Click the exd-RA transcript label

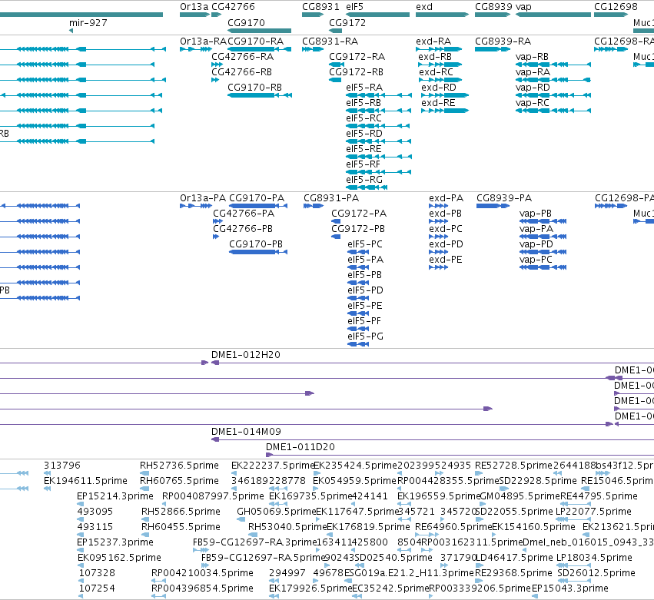(433, 41)
